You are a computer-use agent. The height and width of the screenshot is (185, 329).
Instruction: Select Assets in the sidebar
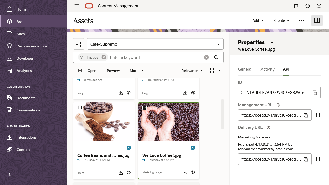point(34,22)
